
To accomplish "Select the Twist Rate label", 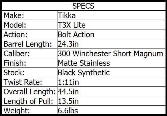I will pyautogui.click(x=23, y=82).
